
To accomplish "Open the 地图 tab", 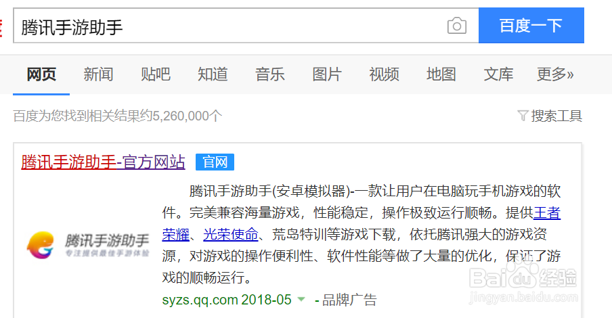I will tap(441, 74).
